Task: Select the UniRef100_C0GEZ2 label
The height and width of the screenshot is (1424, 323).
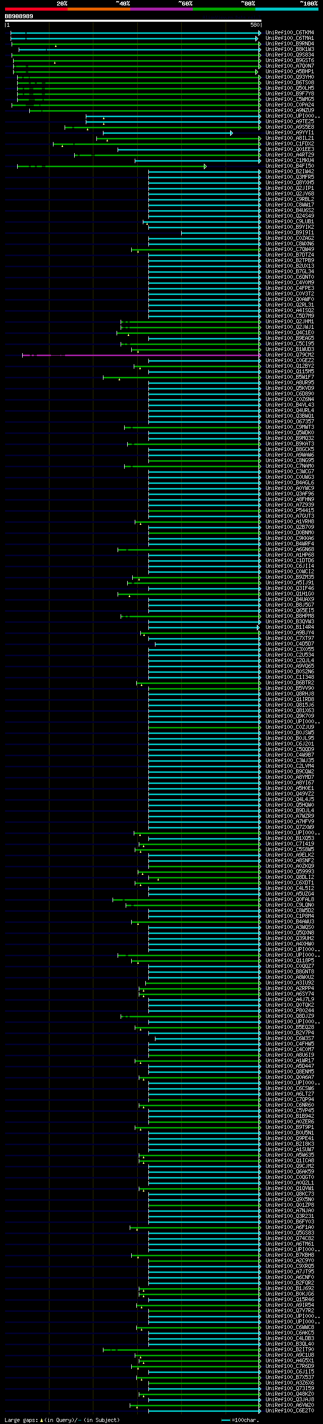Action: pyautogui.click(x=290, y=361)
